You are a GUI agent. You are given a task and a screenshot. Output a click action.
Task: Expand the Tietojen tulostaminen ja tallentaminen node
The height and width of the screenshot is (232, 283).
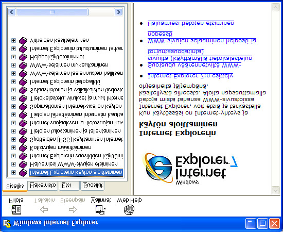[13, 131]
